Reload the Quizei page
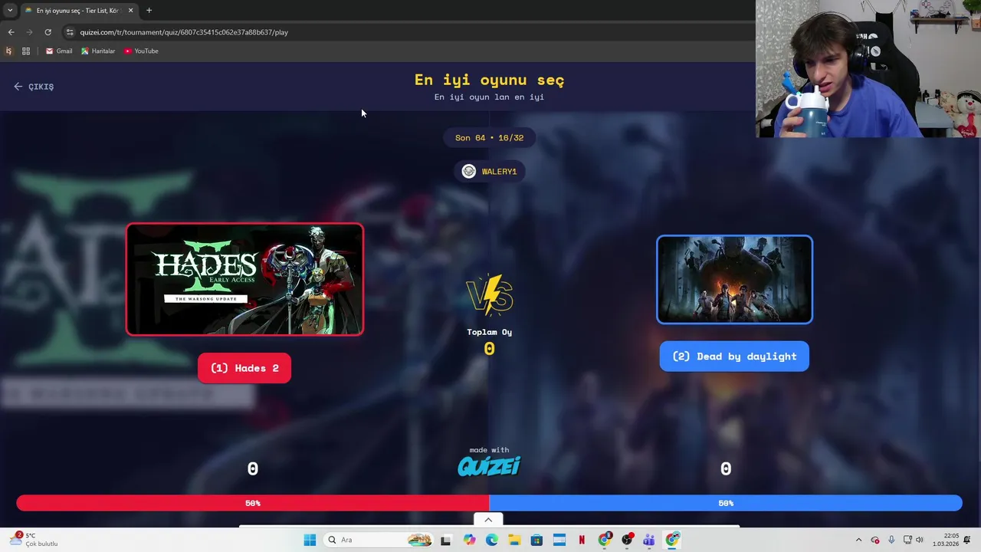 48,32
